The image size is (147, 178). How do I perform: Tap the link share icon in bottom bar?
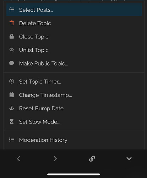(92, 159)
